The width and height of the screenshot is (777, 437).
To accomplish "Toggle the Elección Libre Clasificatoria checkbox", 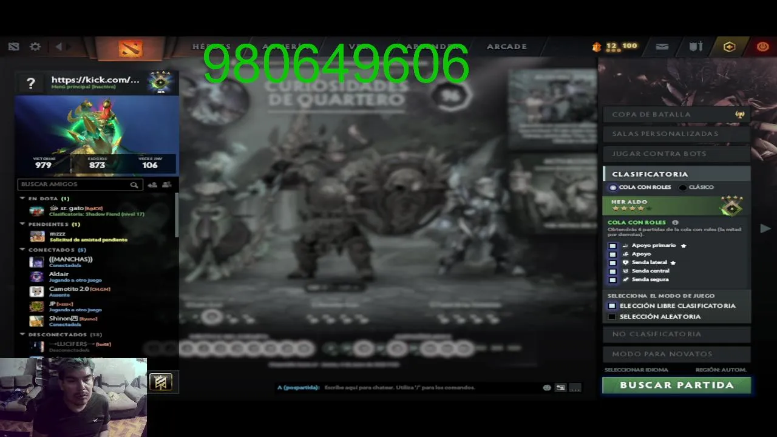I will point(612,306).
